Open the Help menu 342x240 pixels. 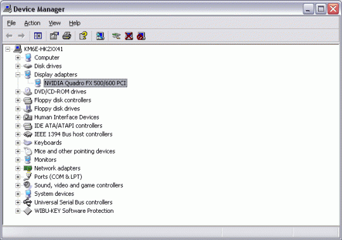click(75, 23)
